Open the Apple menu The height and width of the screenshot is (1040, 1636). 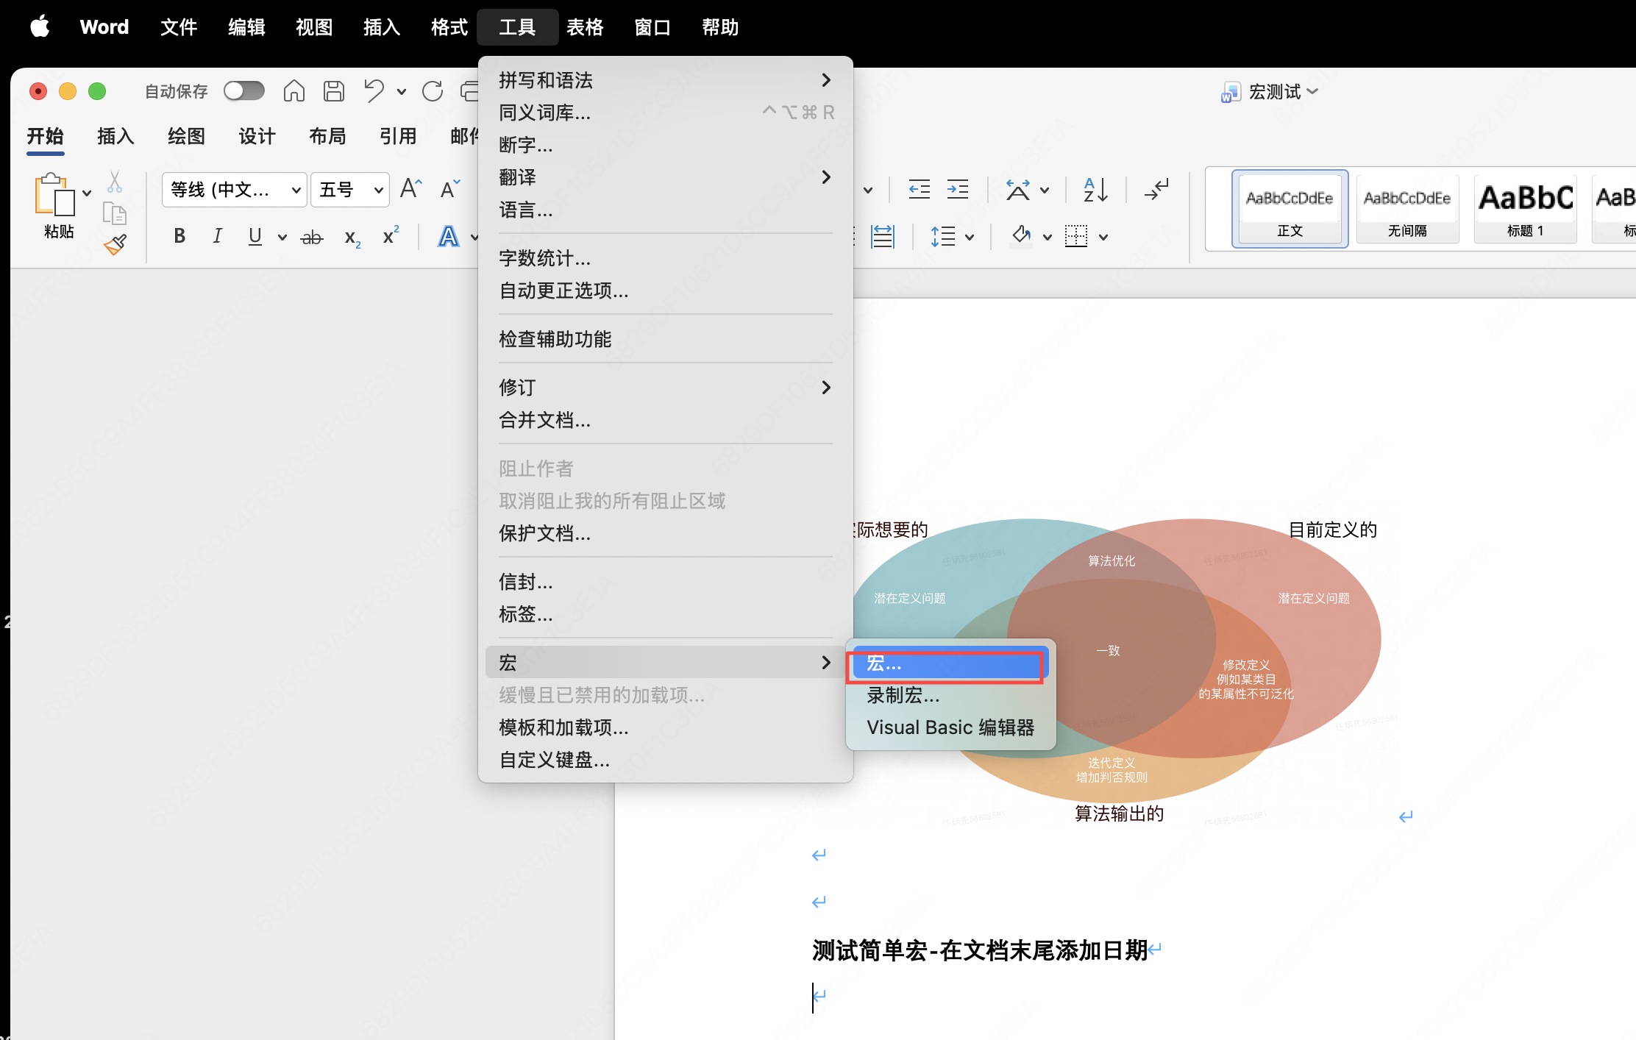[40, 27]
